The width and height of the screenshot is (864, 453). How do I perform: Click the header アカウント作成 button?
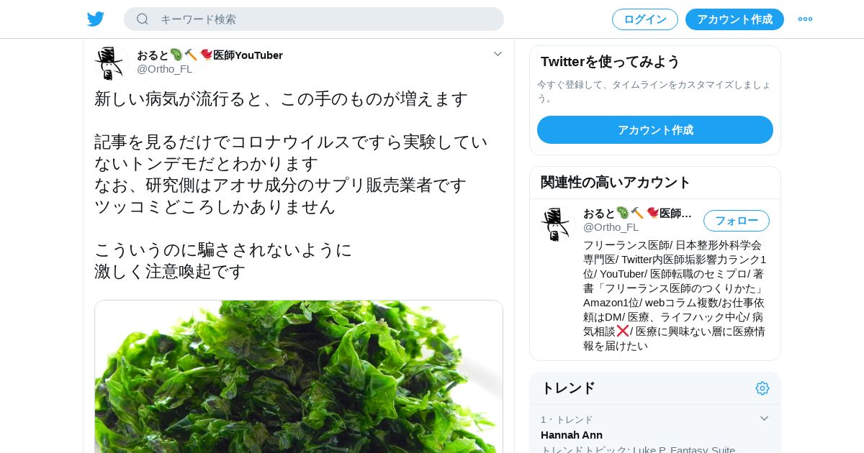(x=734, y=19)
